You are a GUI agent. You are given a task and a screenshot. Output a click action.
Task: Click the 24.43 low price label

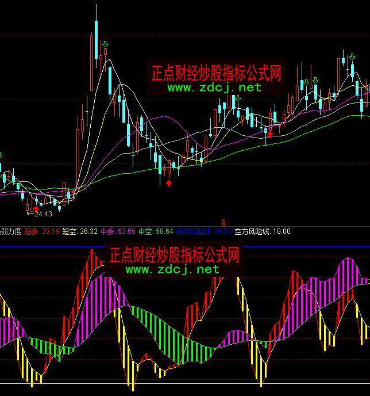coord(43,214)
